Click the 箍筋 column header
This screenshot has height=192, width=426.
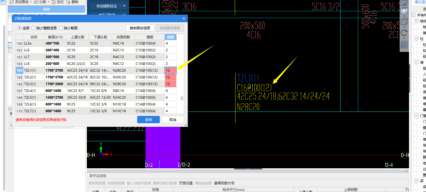coord(150,37)
